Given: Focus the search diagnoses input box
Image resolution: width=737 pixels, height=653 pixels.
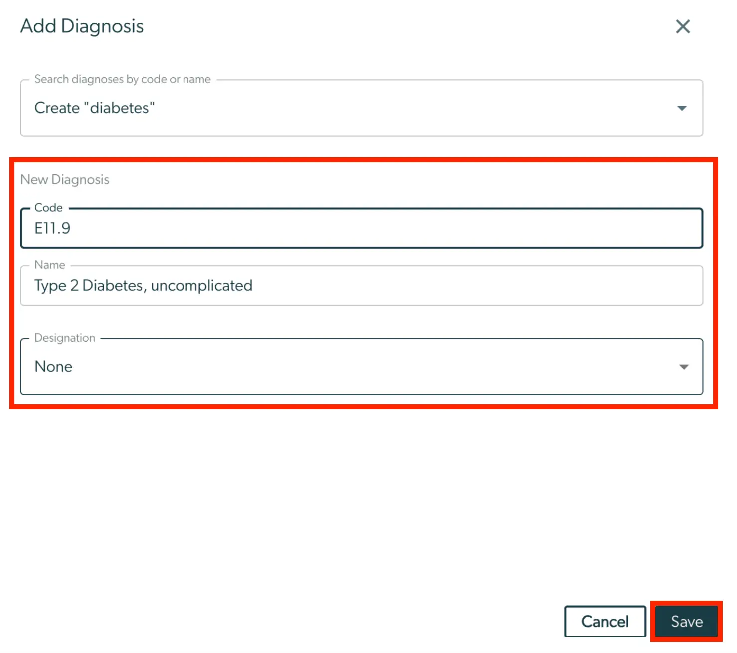Looking at the screenshot, I should click(349, 108).
